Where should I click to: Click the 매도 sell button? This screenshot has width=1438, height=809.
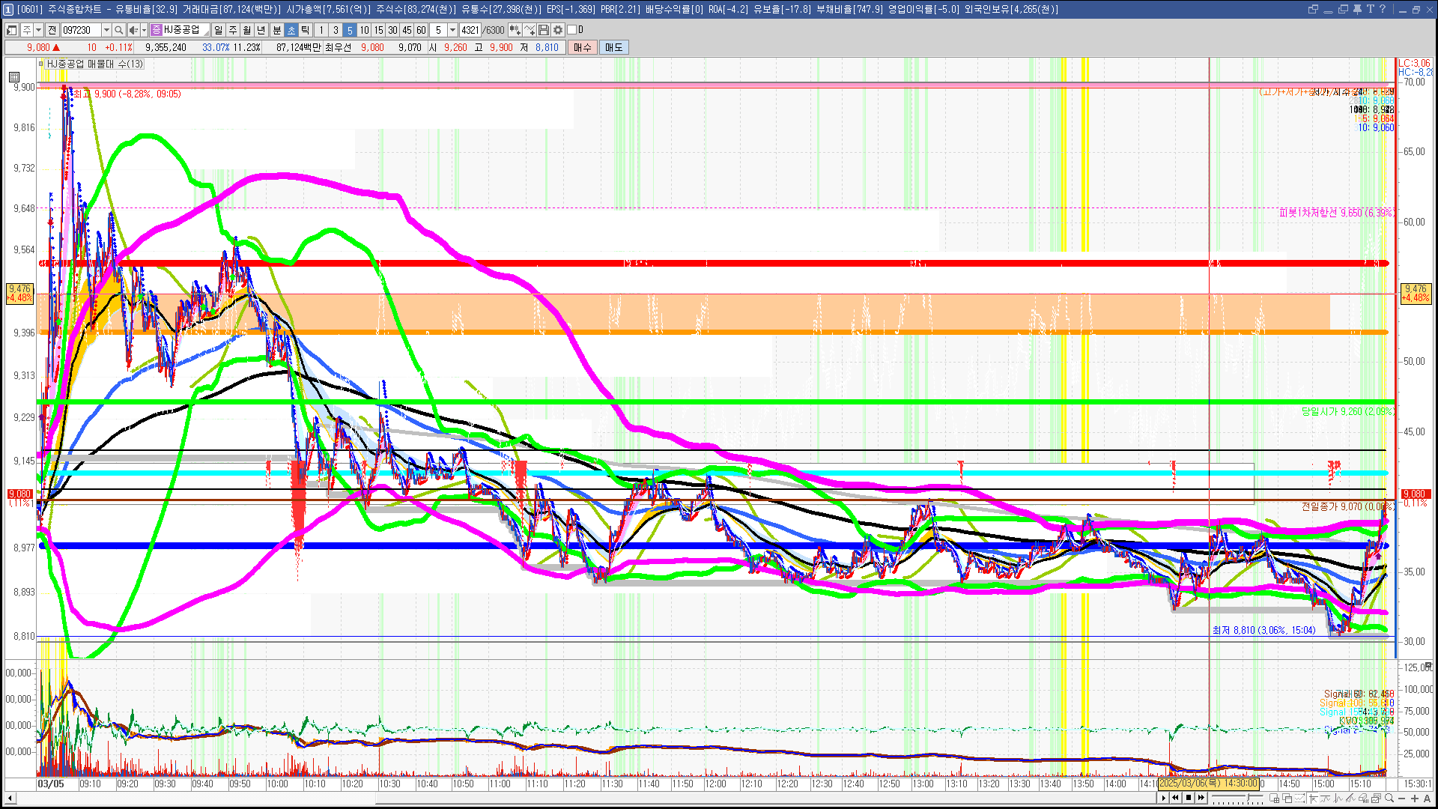point(614,47)
